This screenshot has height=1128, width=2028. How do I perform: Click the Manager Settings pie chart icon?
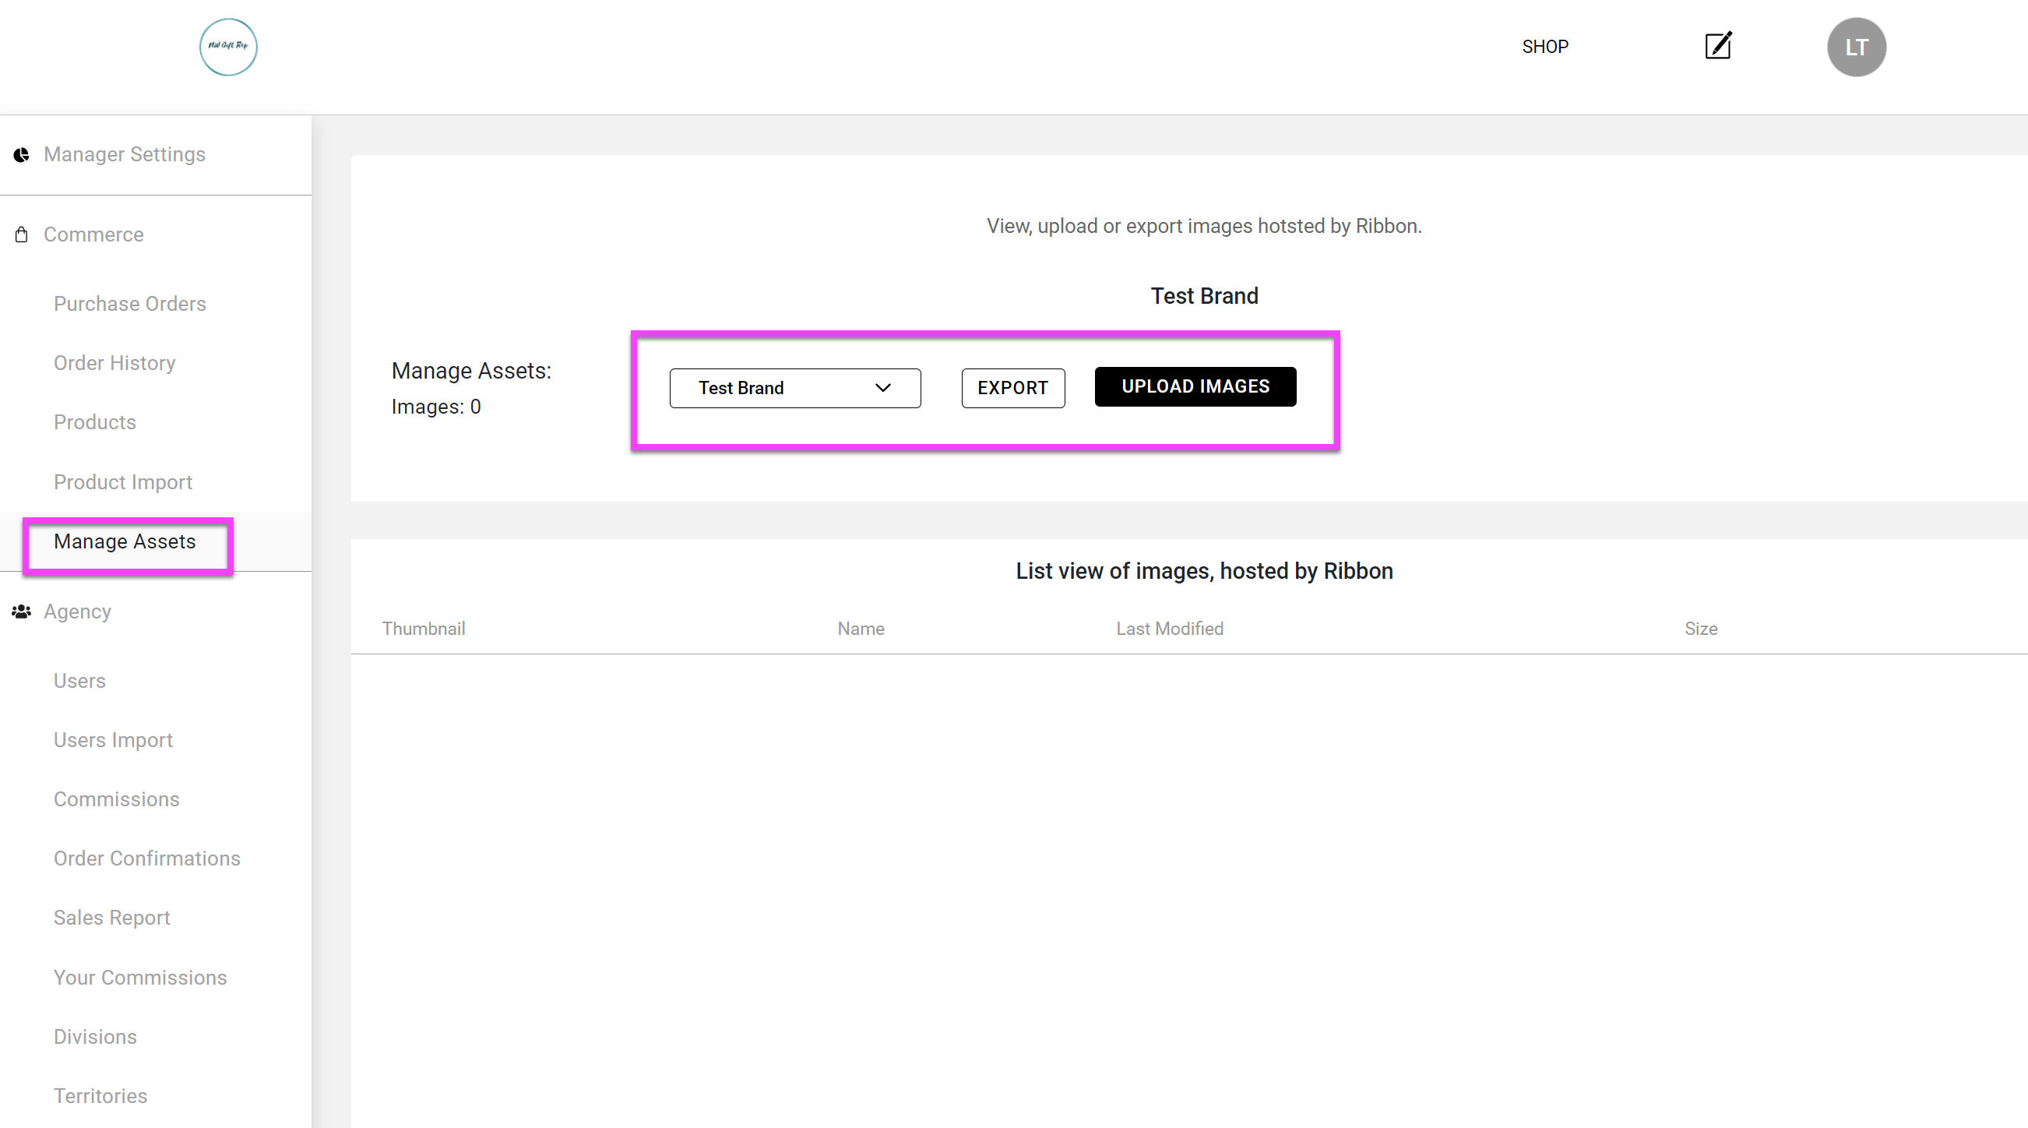[x=22, y=154]
